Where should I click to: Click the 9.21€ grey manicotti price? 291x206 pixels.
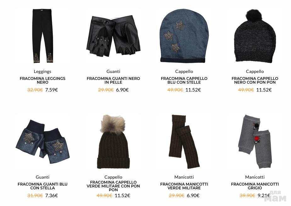click(x=264, y=195)
